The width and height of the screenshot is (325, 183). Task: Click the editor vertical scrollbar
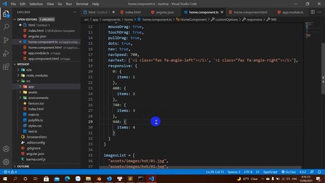coord(323,69)
